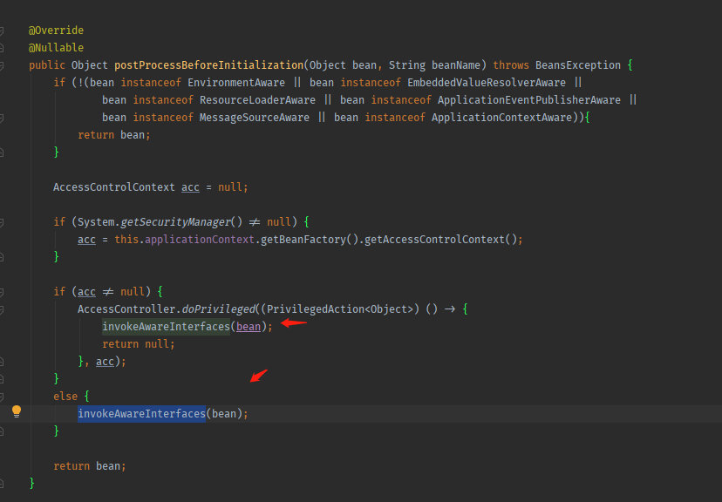The image size is (722, 502).
Task: Toggle the fold marker beside the method signature
Action: pyautogui.click(x=2, y=65)
